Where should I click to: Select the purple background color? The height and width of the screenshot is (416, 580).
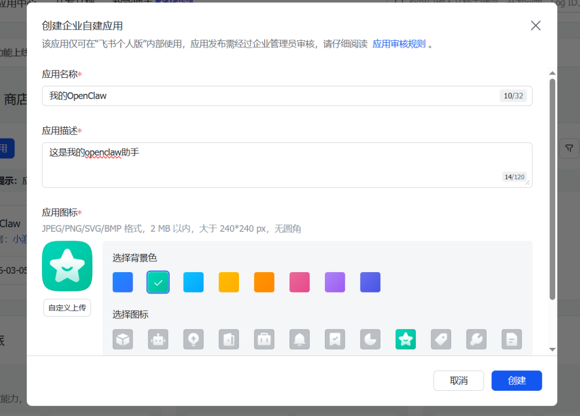pyautogui.click(x=335, y=282)
